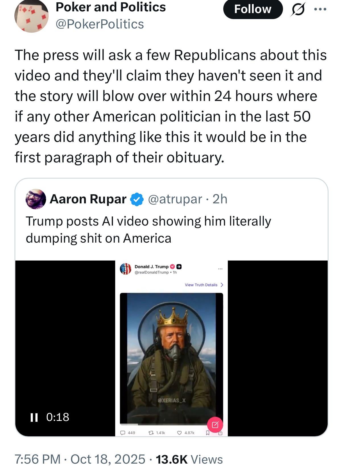The height and width of the screenshot is (471, 343).
Task: Toggle the bookmark icon under the video
Action: coord(208,433)
